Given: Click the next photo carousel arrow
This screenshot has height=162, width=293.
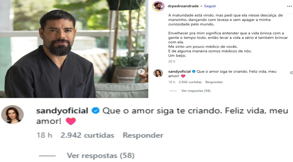Looking at the screenshot, I should click(x=141, y=72).
